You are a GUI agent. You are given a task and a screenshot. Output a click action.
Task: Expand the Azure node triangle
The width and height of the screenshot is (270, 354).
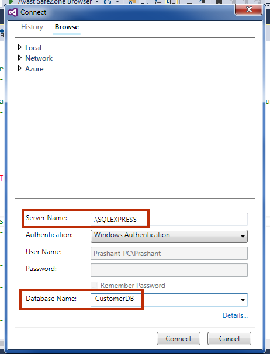(20, 68)
